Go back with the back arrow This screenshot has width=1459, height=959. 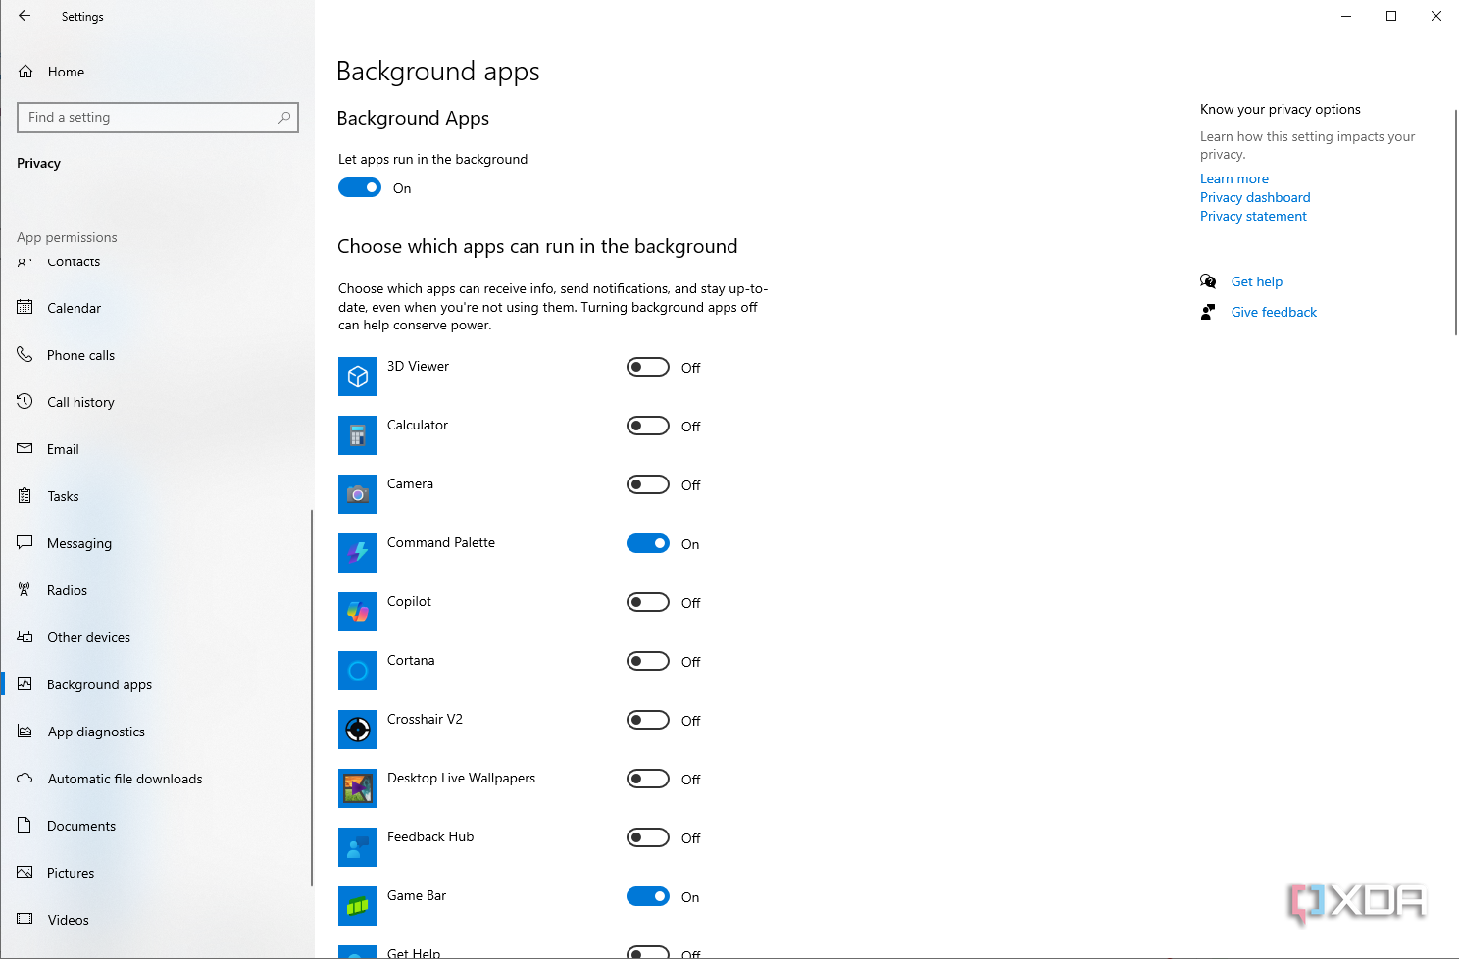click(25, 16)
